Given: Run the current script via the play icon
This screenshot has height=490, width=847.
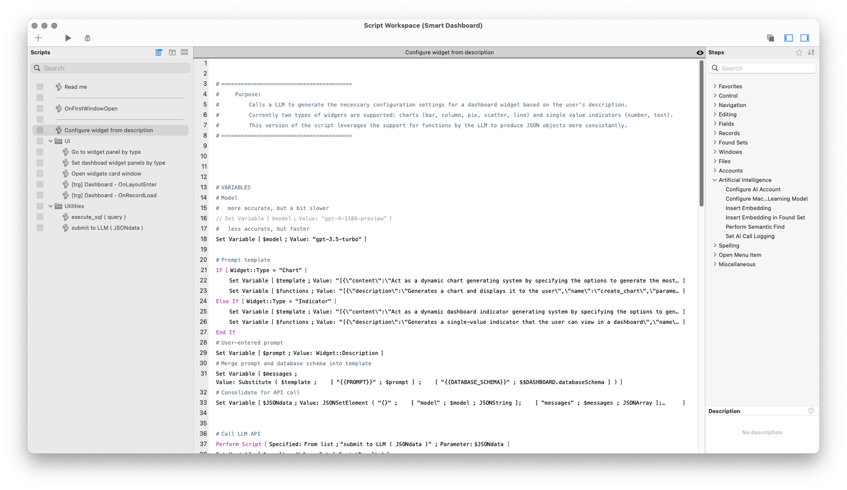Looking at the screenshot, I should (68, 38).
